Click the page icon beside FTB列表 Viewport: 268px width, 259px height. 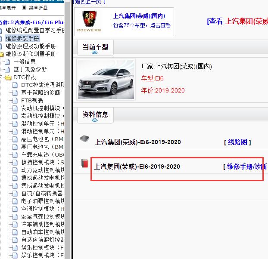[x=15, y=101]
